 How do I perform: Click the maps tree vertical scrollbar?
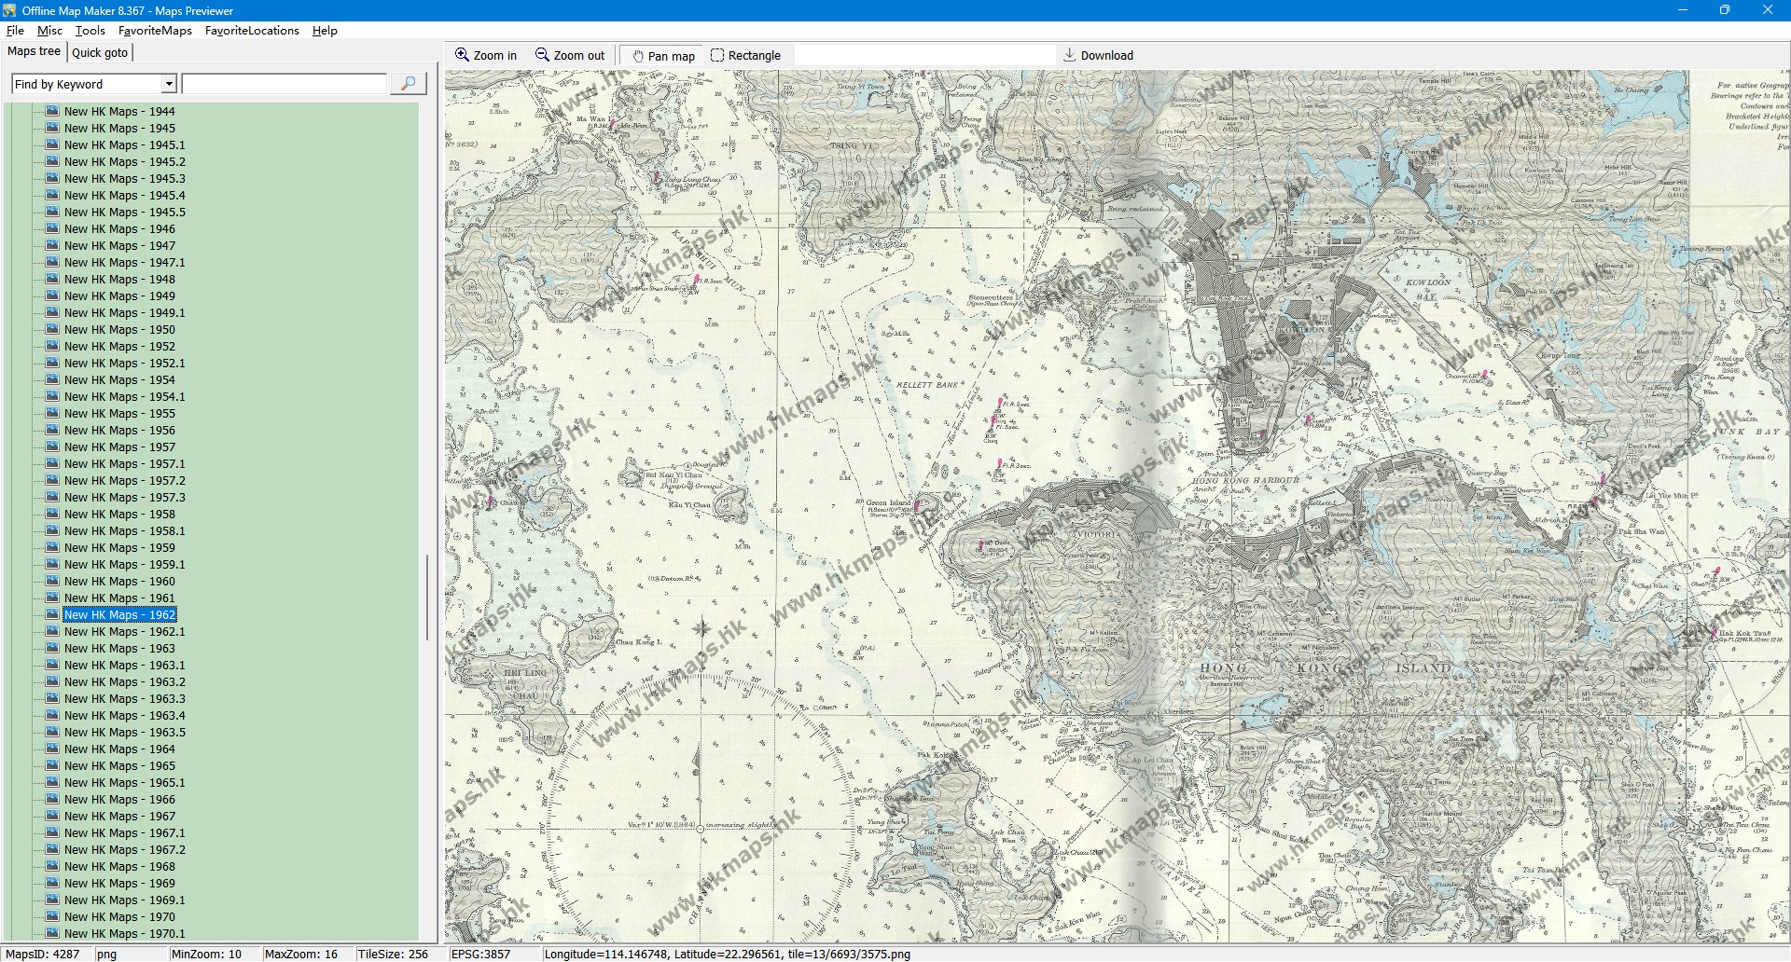427,597
